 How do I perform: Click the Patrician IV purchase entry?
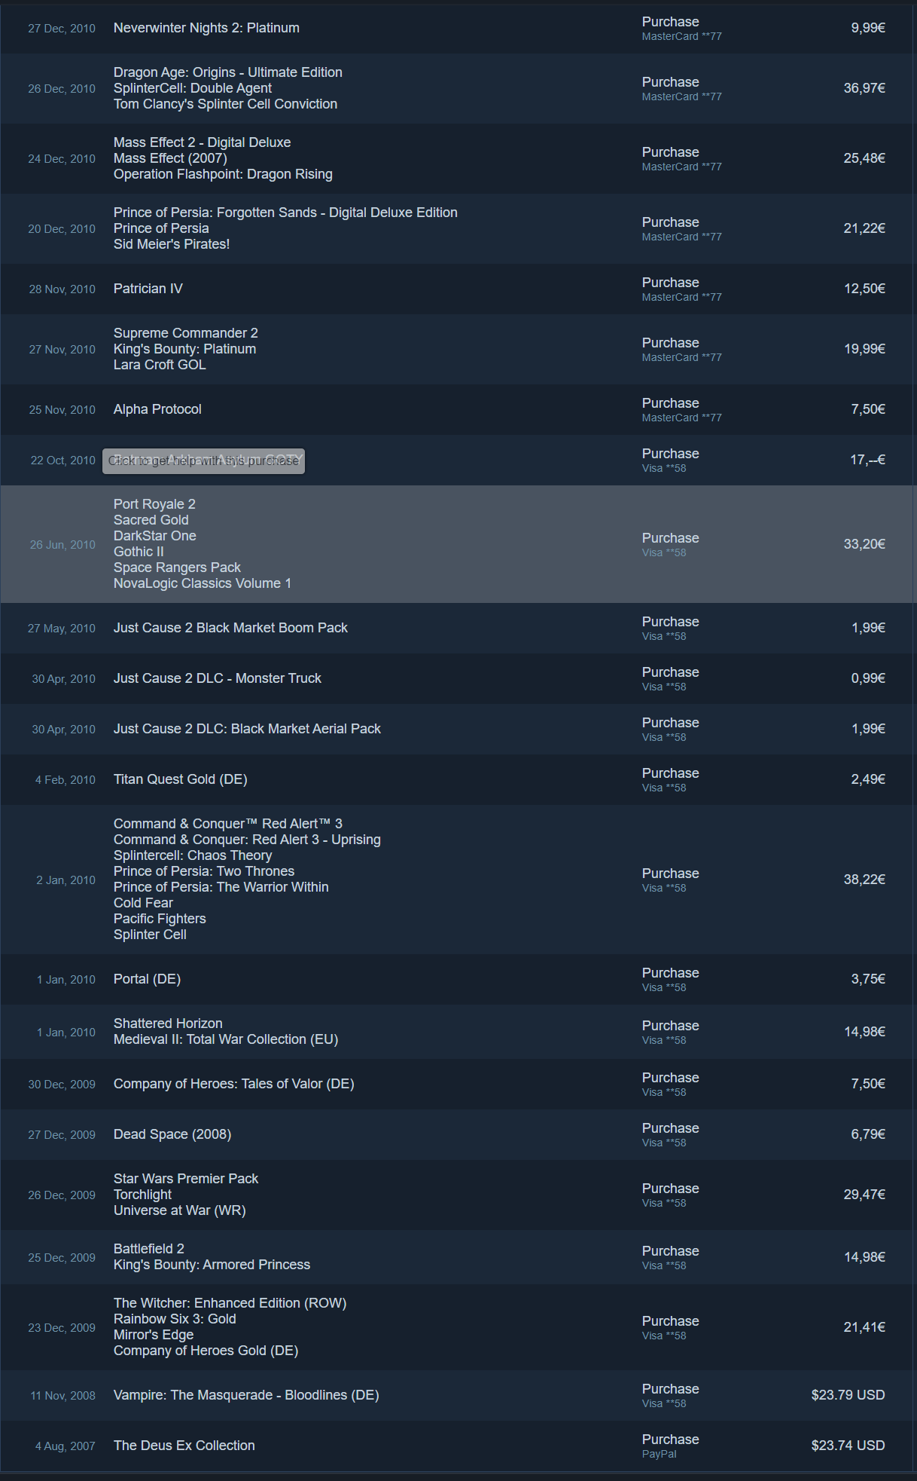pos(458,289)
